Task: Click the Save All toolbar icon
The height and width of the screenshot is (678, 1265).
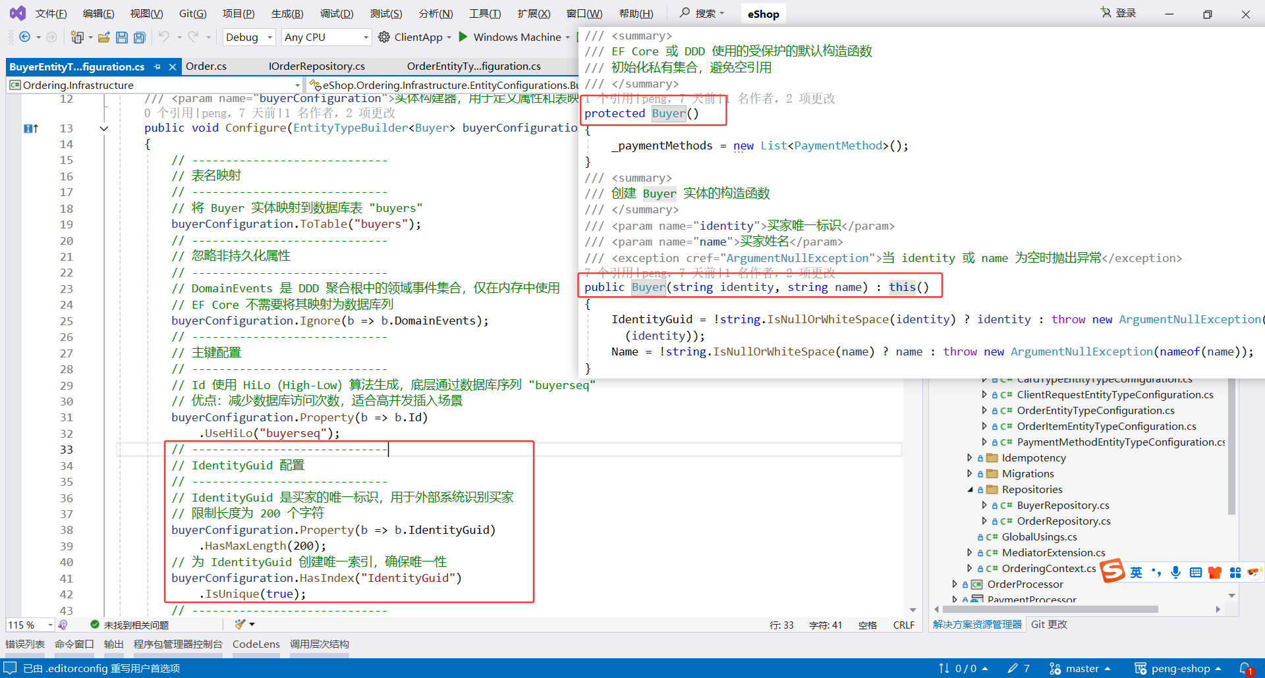Action: tap(139, 37)
